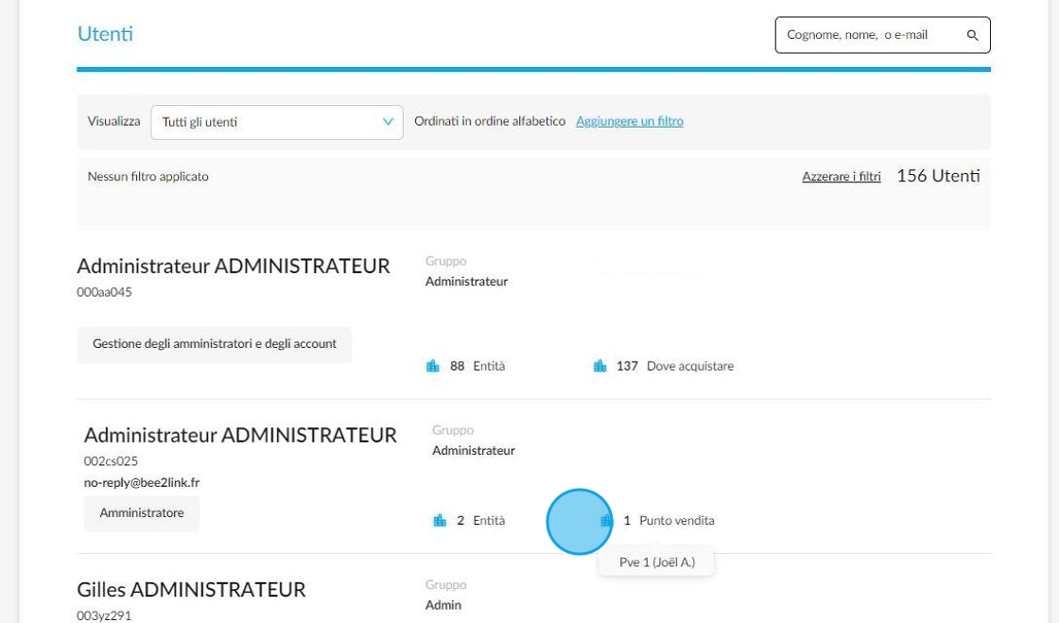Click Azzerare i filtri link
The width and height of the screenshot is (1059, 623).
(x=841, y=176)
